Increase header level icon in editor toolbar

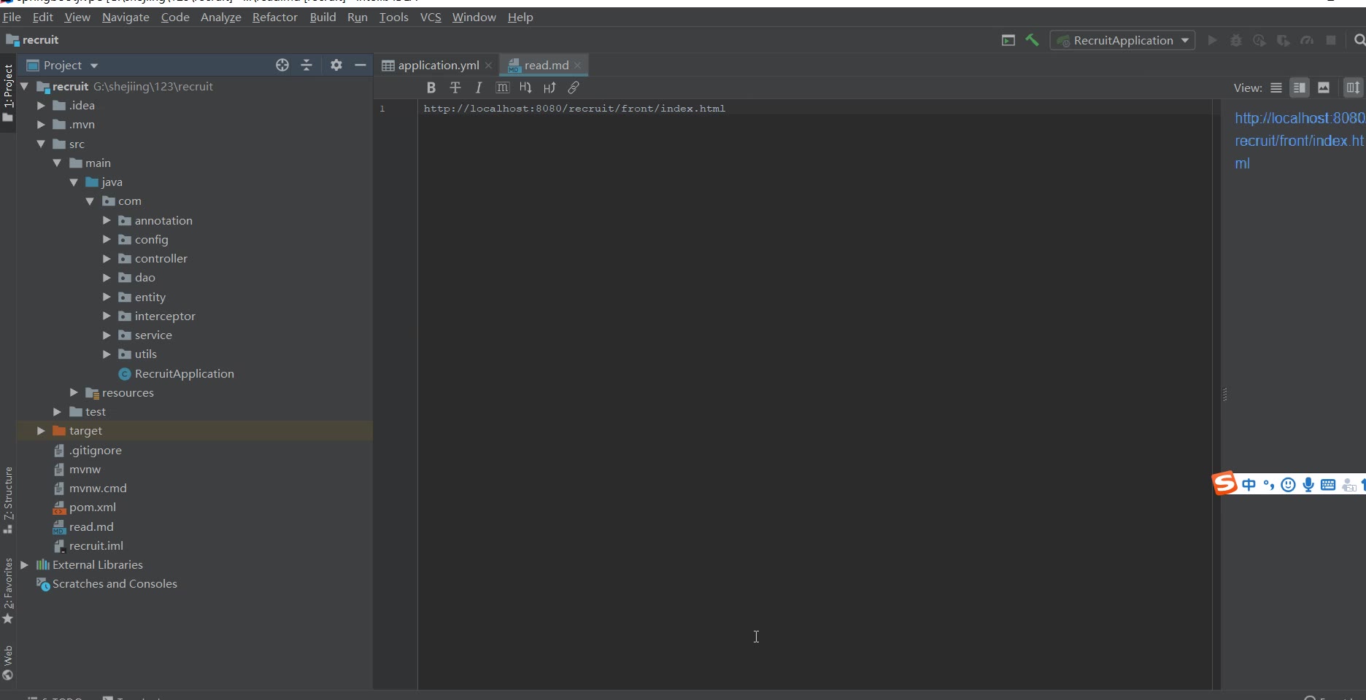(549, 87)
